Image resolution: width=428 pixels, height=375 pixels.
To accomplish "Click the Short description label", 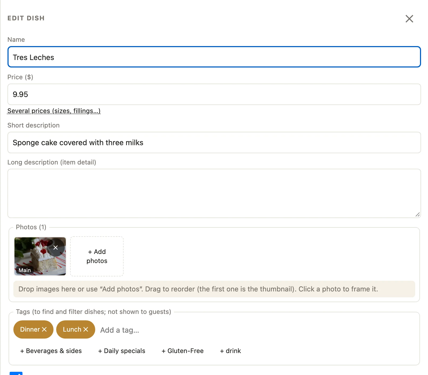I will (33, 125).
